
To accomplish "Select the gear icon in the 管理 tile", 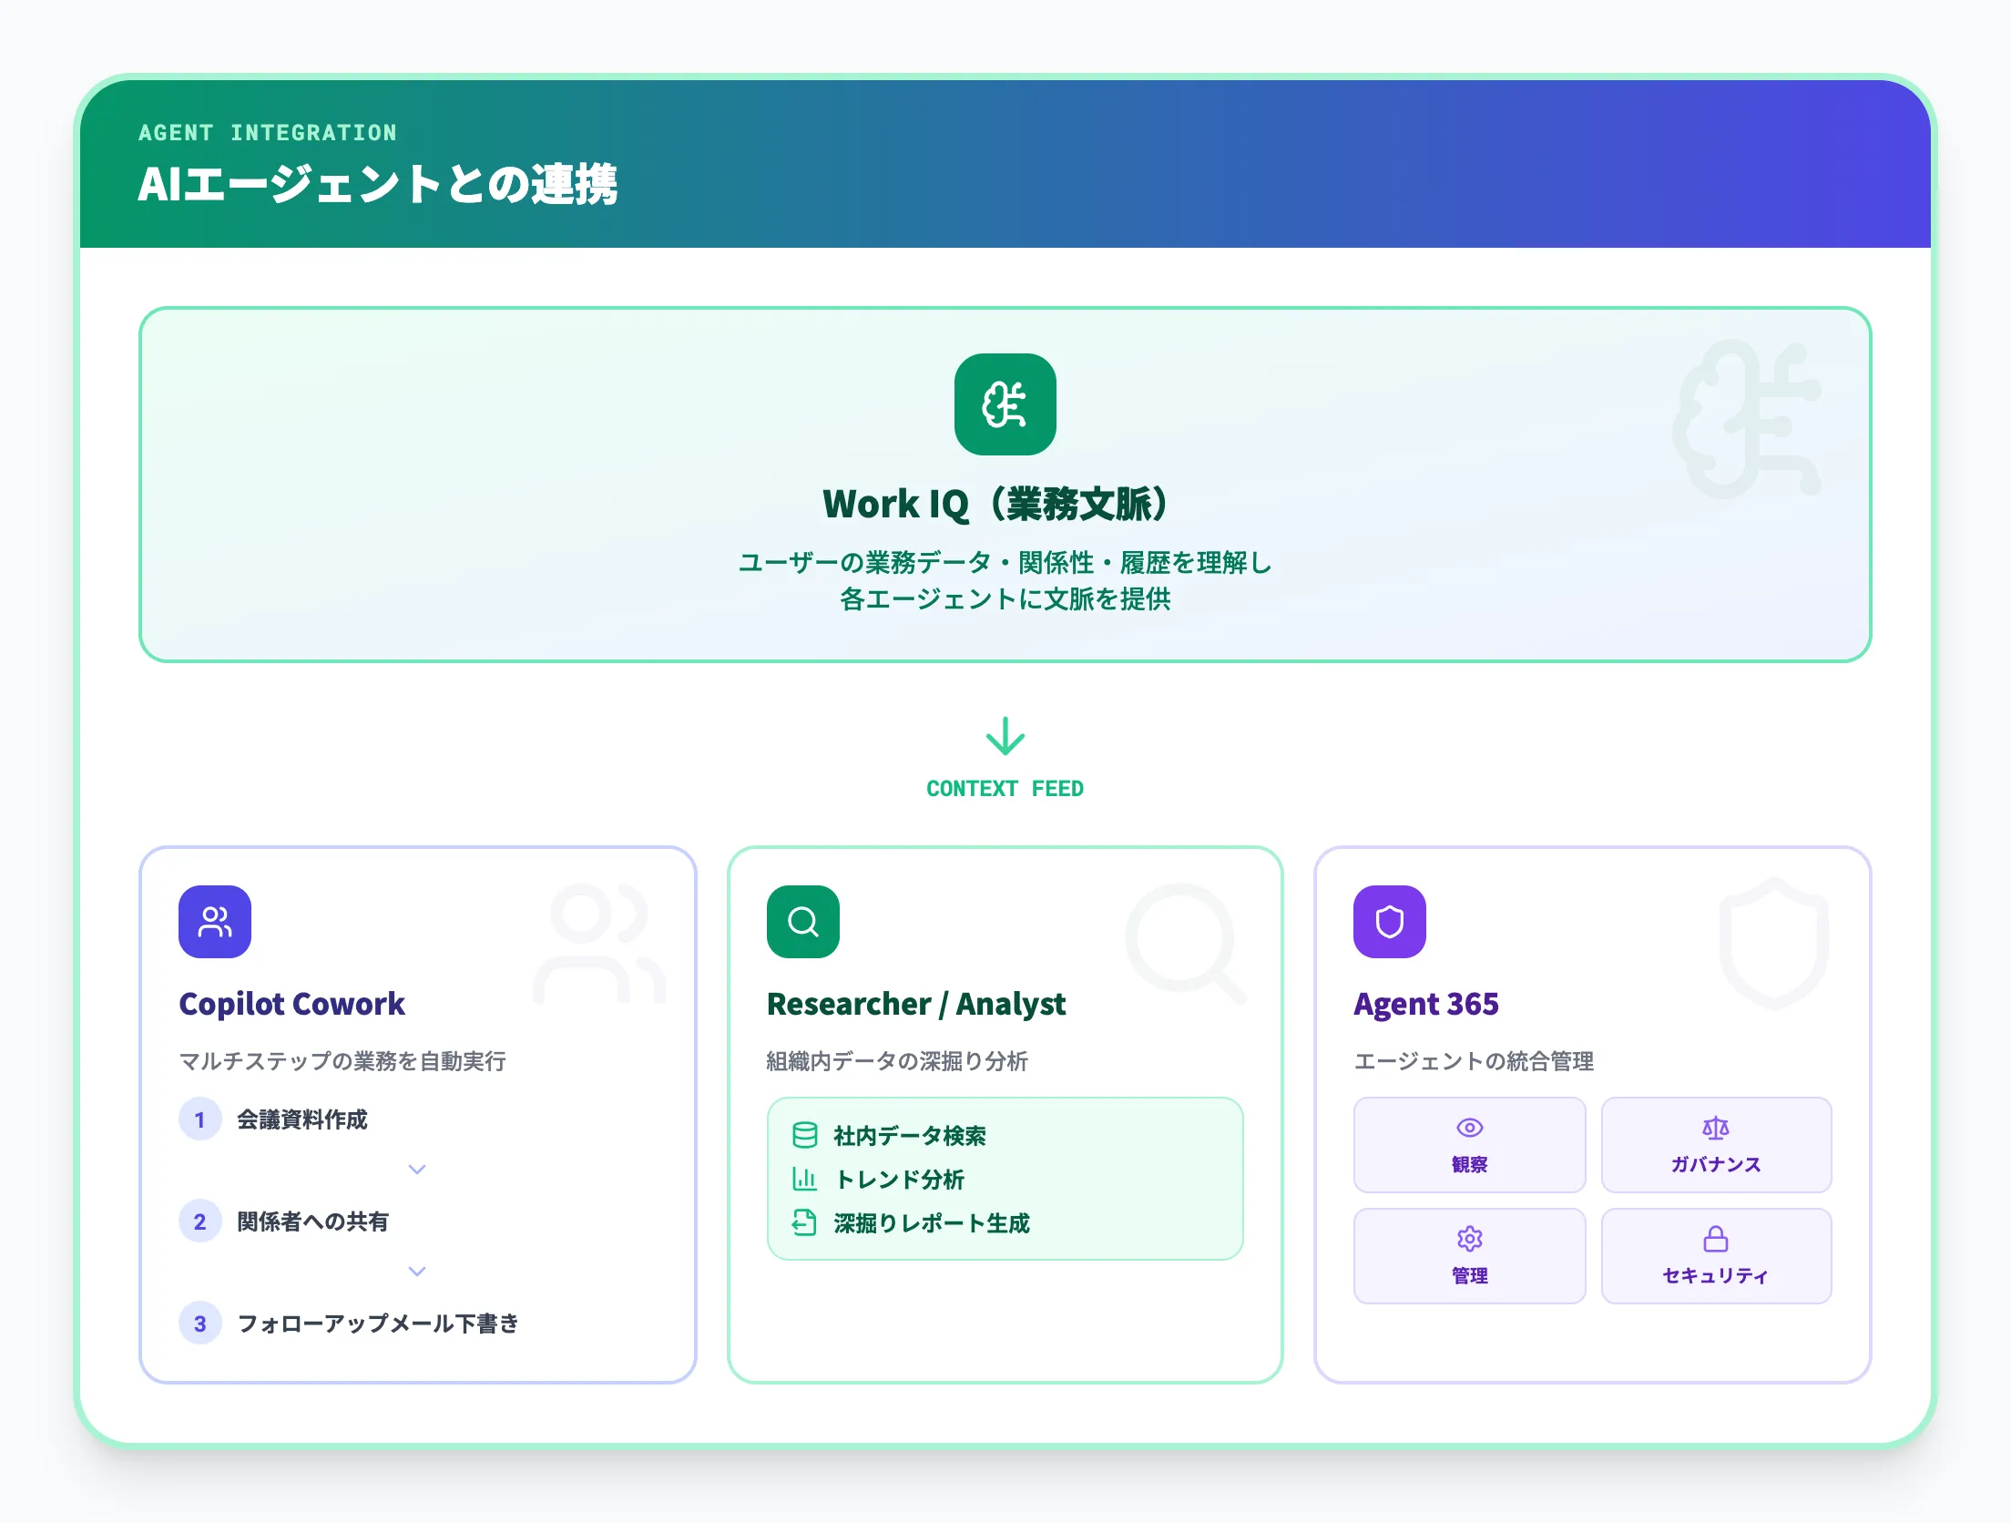I will tap(1469, 1240).
